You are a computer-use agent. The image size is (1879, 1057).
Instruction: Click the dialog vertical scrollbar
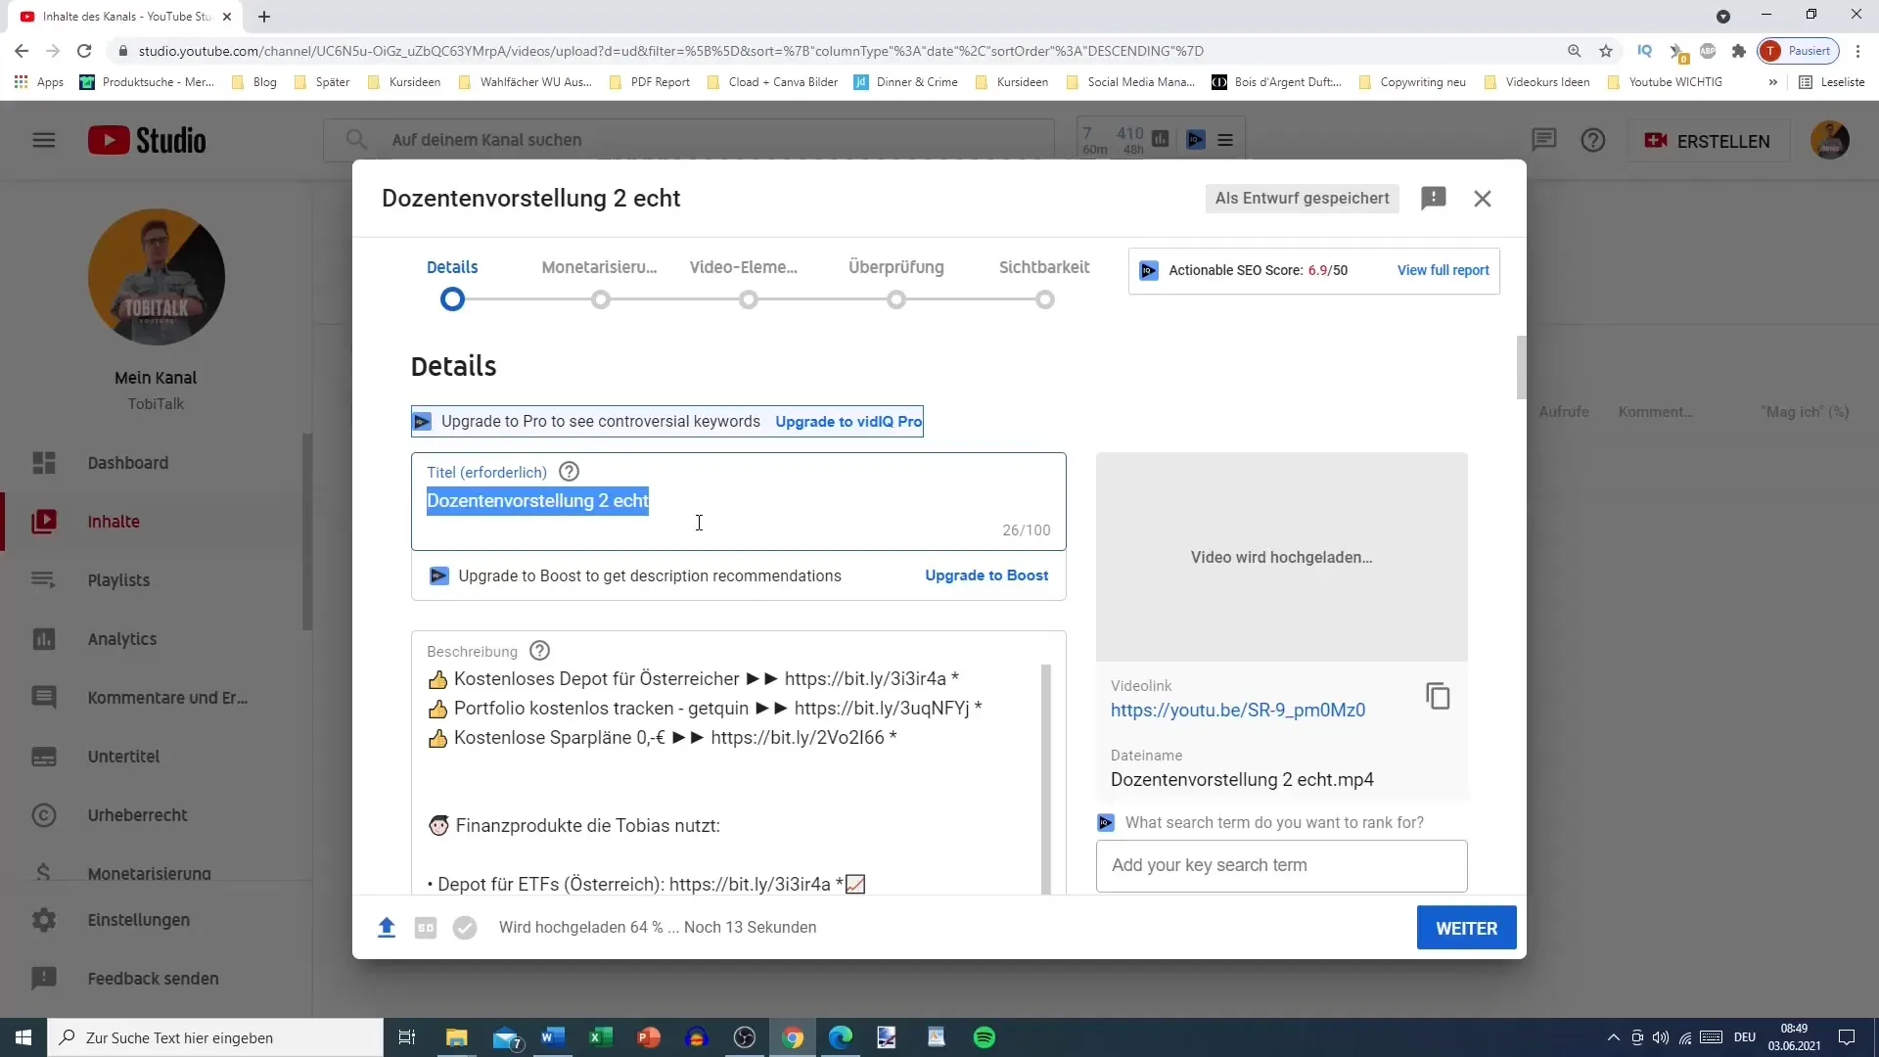coord(1521,368)
